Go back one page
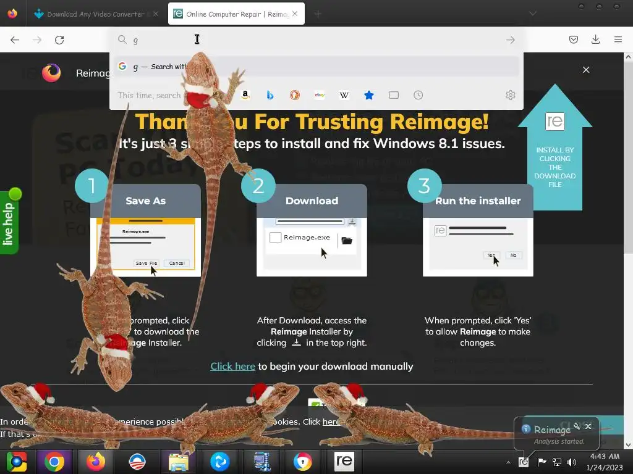This screenshot has width=633, height=474. coord(15,40)
